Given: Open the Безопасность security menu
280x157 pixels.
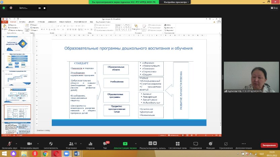Looking at the screenshot, I should pos(51,144).
